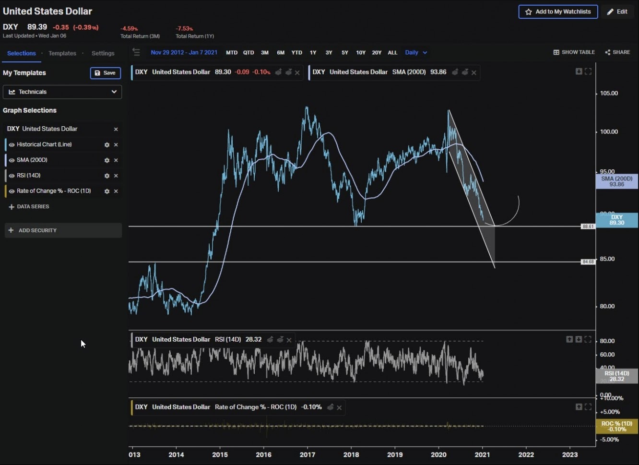Image resolution: width=639 pixels, height=465 pixels.
Task: Open settings gear for SMA (200D)
Action: pos(107,160)
